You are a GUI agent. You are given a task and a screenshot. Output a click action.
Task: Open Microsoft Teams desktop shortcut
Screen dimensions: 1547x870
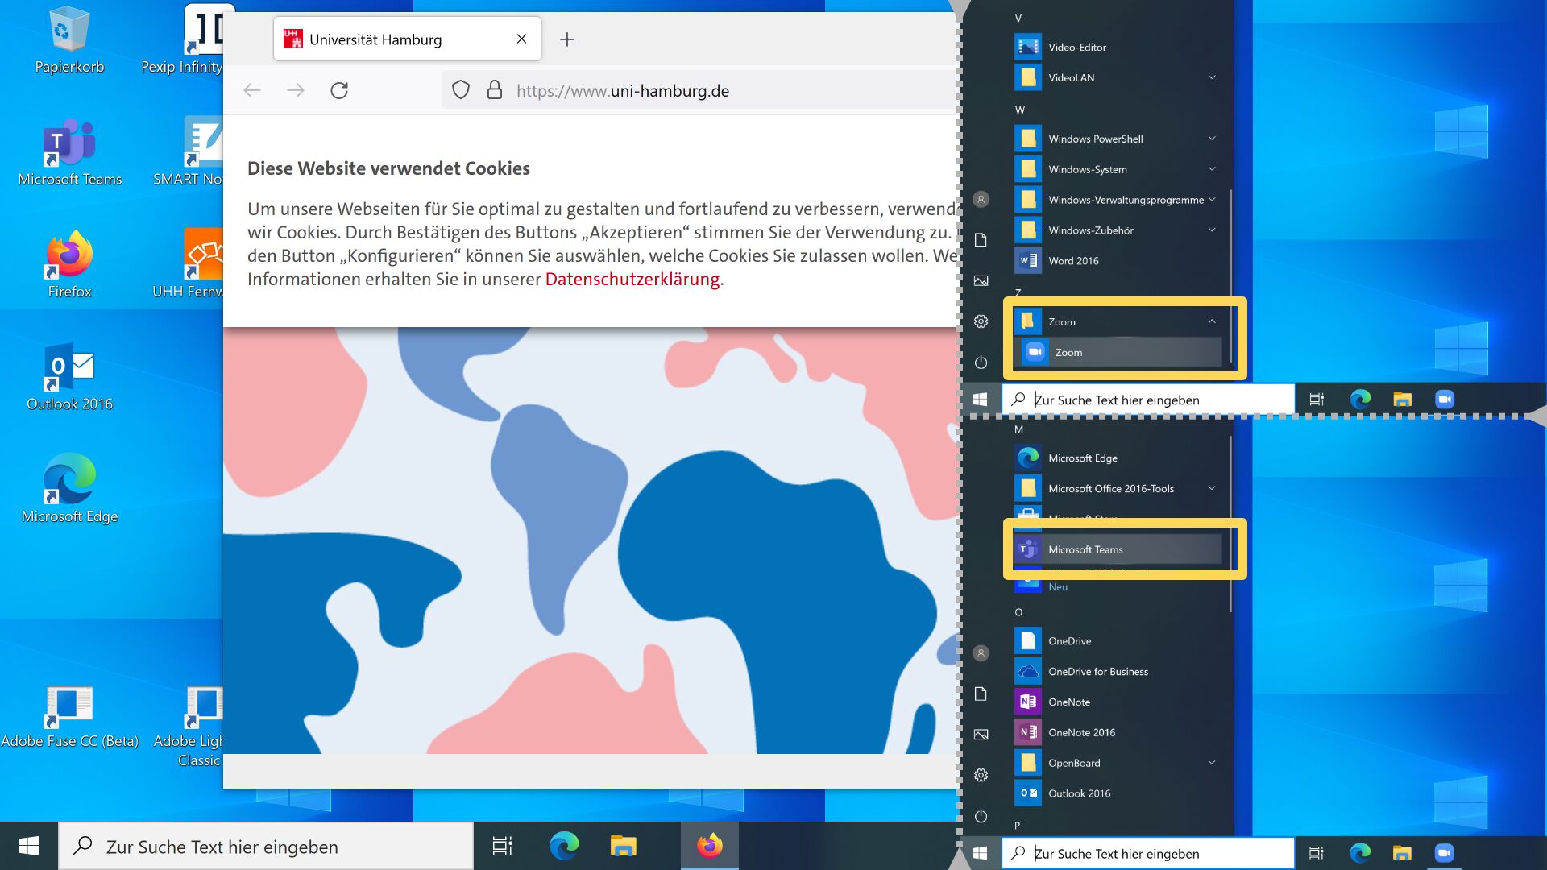[69, 153]
